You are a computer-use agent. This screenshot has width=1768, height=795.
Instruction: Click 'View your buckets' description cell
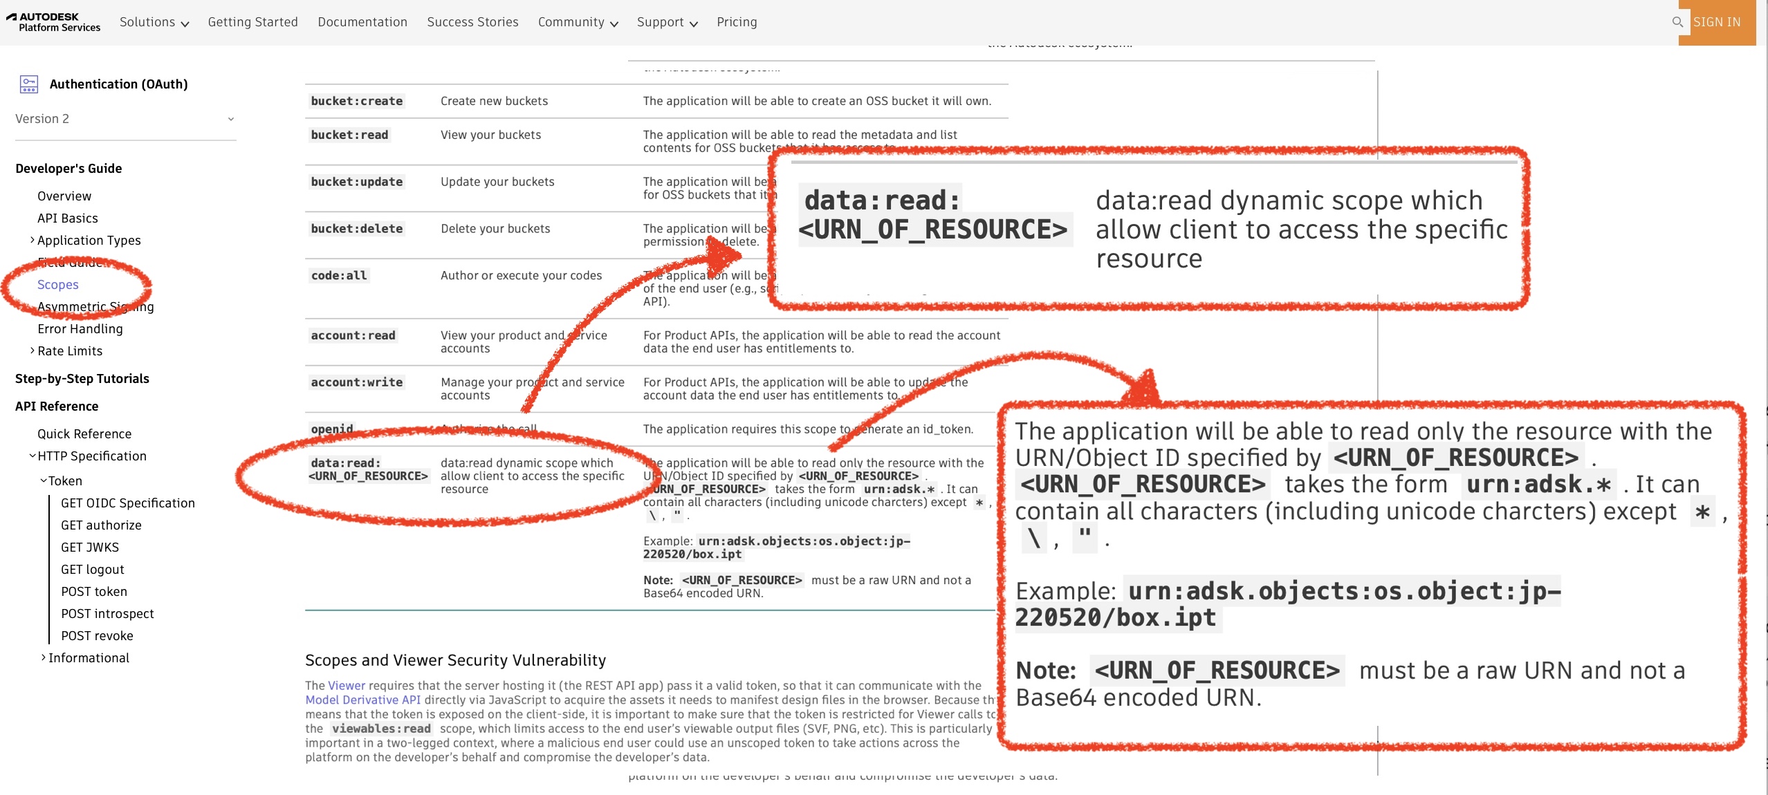[x=491, y=135]
